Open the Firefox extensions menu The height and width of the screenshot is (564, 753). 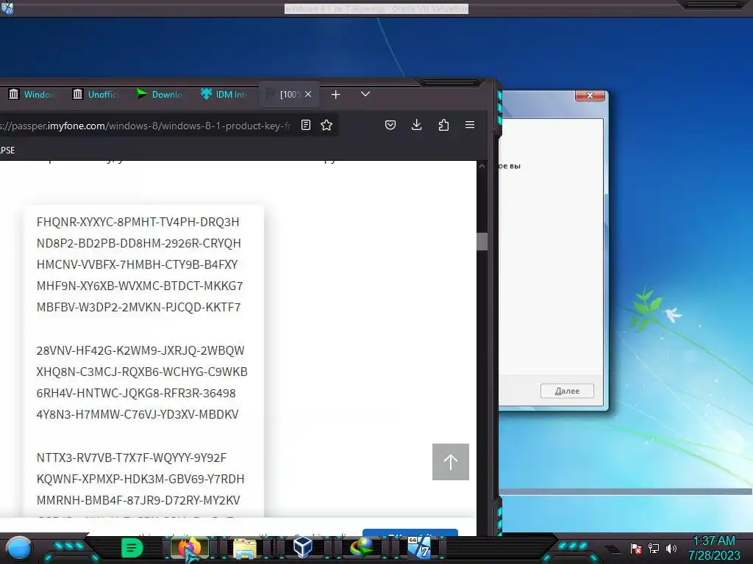pyautogui.click(x=443, y=125)
